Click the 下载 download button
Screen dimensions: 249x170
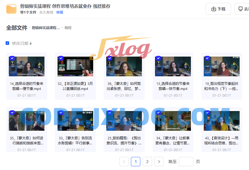point(218,9)
